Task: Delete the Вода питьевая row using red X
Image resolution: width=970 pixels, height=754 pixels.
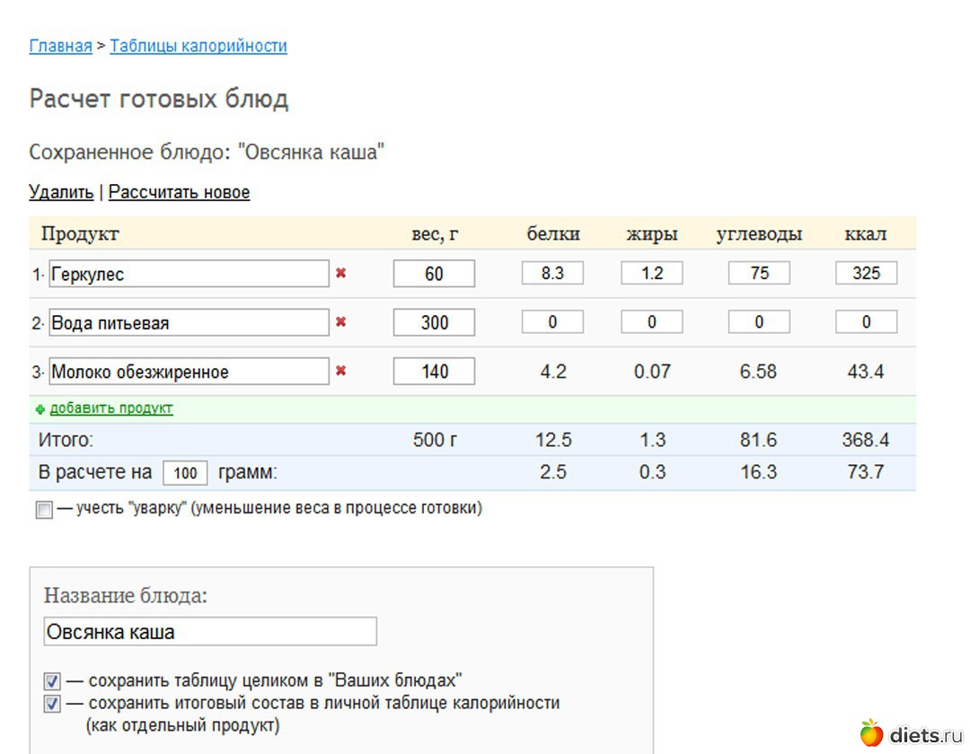Action: click(340, 322)
